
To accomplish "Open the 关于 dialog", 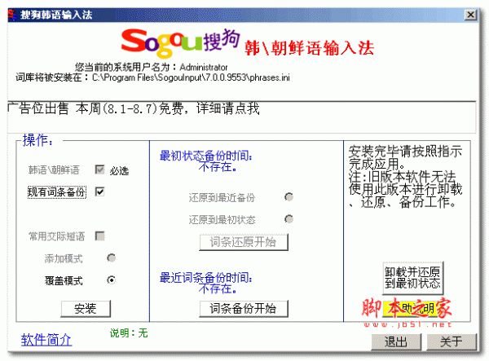I will [452, 341].
